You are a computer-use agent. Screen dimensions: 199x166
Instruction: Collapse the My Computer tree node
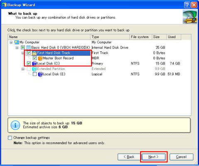tap(11, 42)
